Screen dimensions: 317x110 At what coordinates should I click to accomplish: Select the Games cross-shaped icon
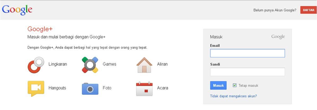(90, 65)
